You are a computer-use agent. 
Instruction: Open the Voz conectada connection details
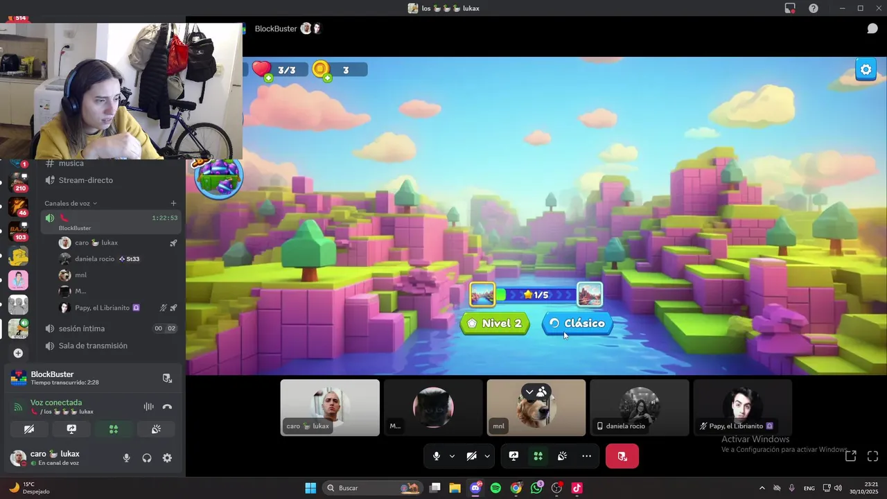56,403
